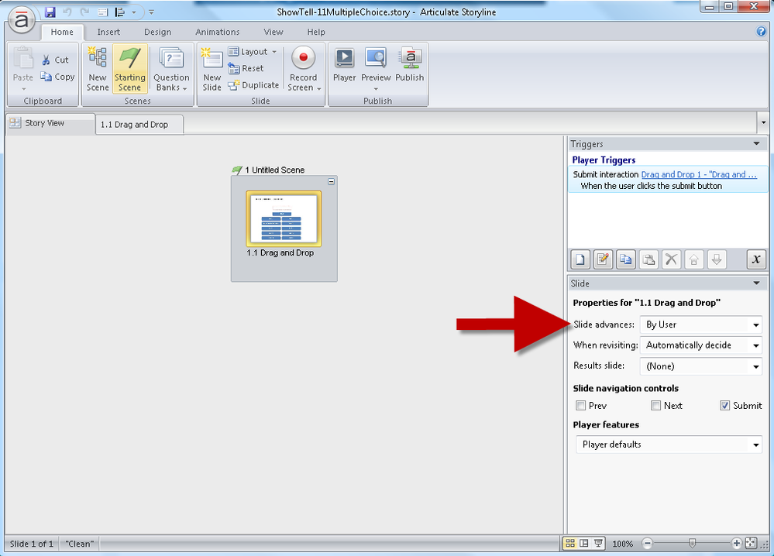The width and height of the screenshot is (774, 556).
Task: Select the Story View tab
Action: (x=50, y=123)
